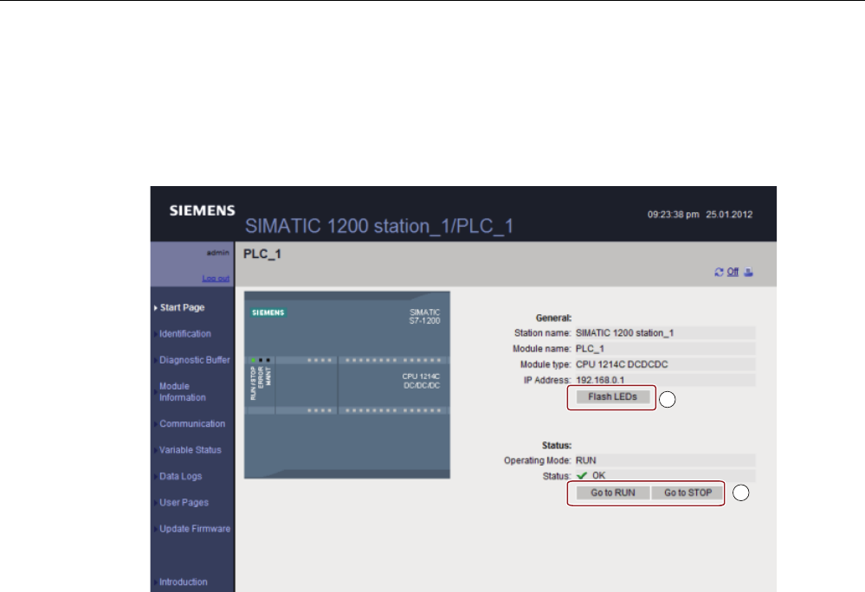
Task: Click the Go to RUN button
Action: coord(613,492)
